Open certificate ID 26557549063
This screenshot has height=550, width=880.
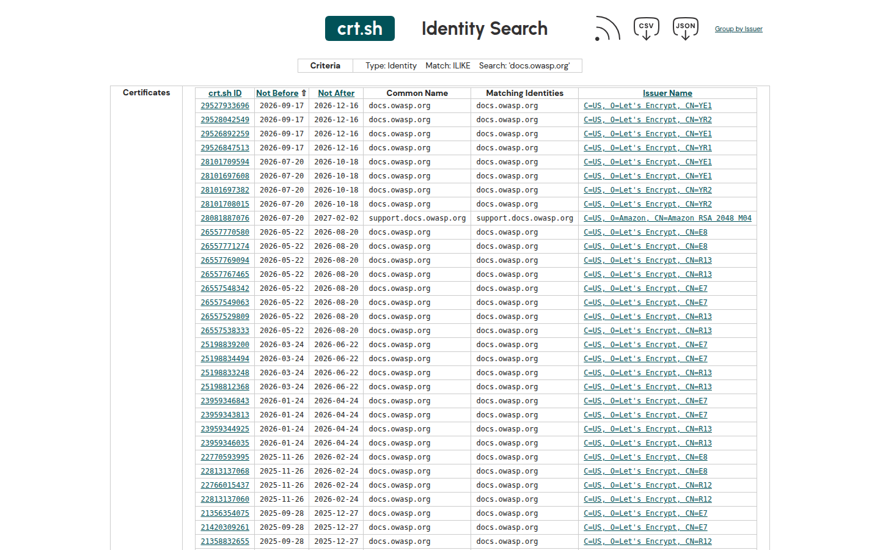(225, 302)
